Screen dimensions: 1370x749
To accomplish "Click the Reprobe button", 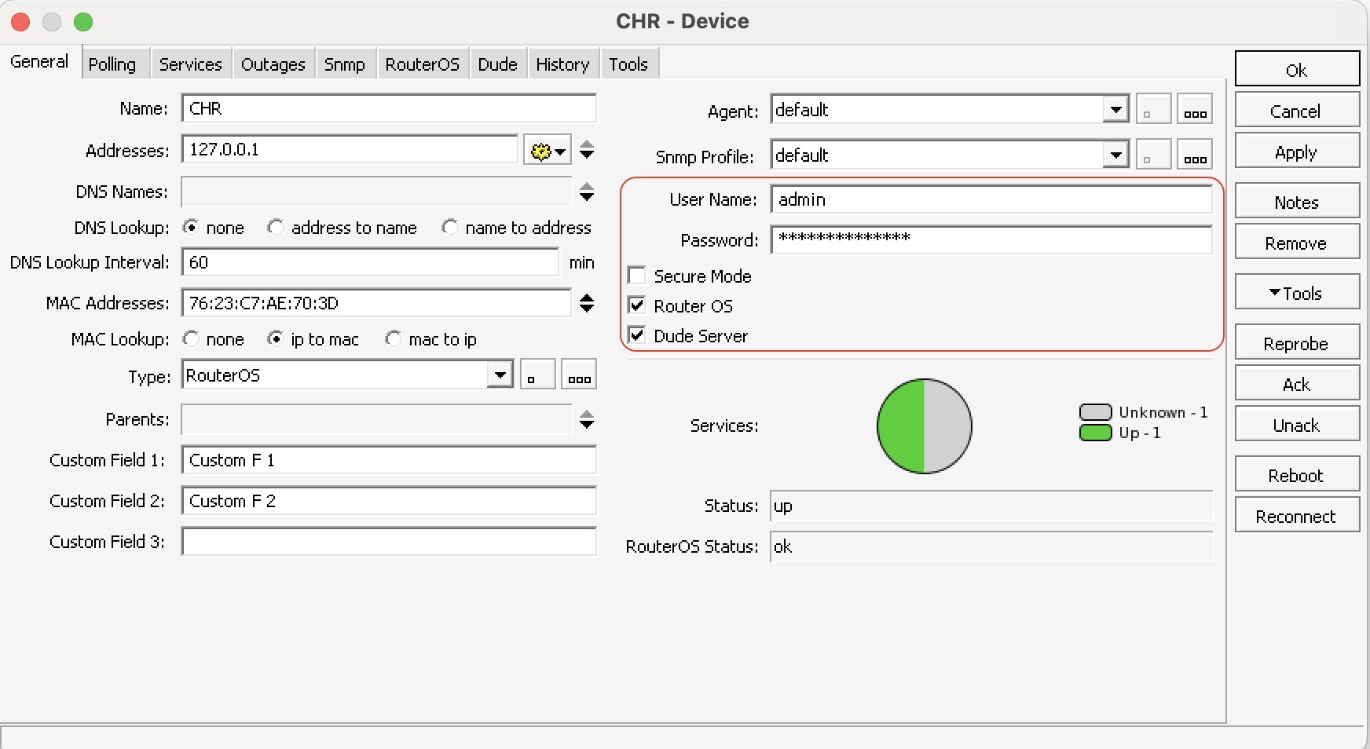I will coord(1296,342).
